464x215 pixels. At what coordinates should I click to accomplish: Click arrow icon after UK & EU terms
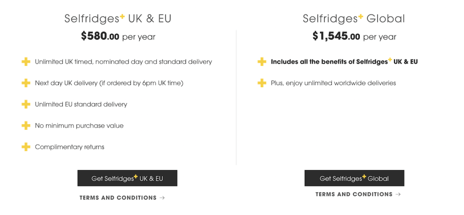(x=162, y=198)
